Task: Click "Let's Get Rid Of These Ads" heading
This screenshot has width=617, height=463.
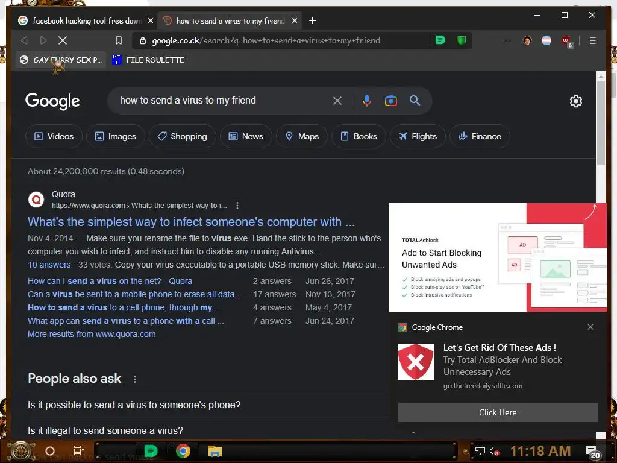Action: pyautogui.click(x=500, y=348)
